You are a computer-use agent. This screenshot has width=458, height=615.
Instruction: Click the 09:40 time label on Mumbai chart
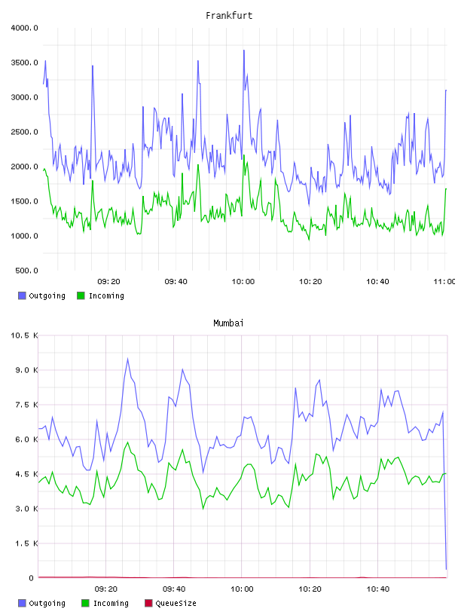pyautogui.click(x=174, y=589)
